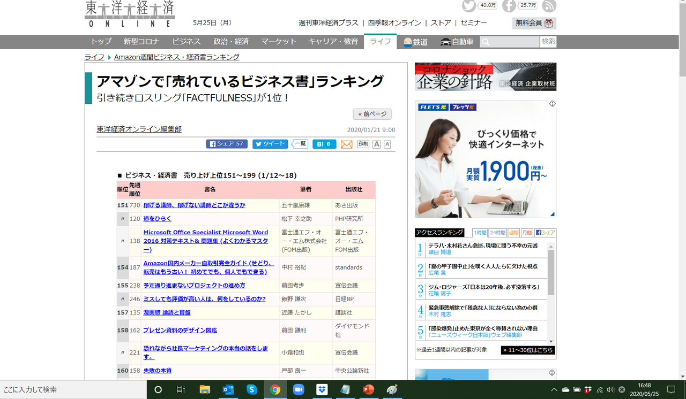Viewport: 686px width, 399px height.
Task: Click the 企業の針路 banner image
Action: coord(486,76)
